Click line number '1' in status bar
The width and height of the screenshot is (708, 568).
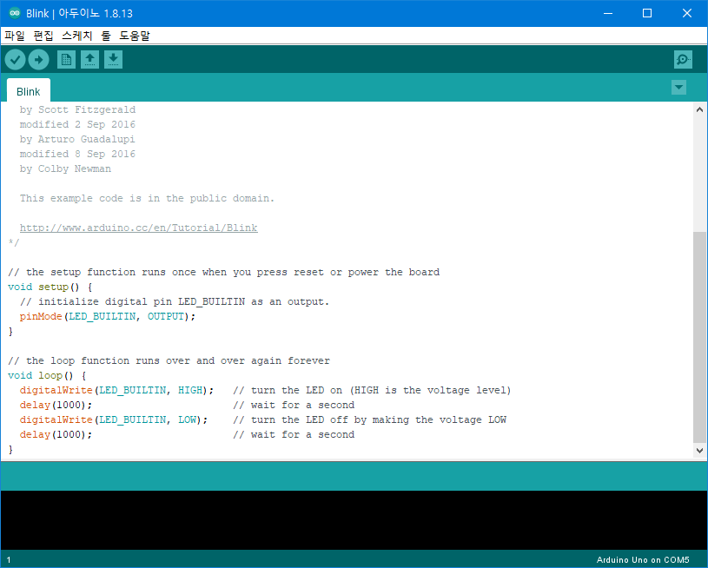[x=9, y=560]
